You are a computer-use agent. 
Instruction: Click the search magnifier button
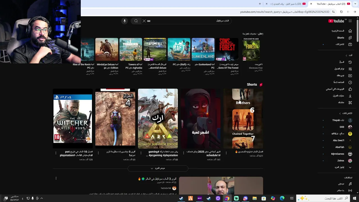coord(136,21)
